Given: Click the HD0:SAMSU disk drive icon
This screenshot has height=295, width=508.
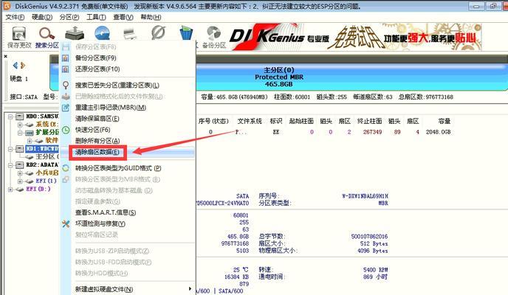Looking at the screenshot, I should [20, 116].
